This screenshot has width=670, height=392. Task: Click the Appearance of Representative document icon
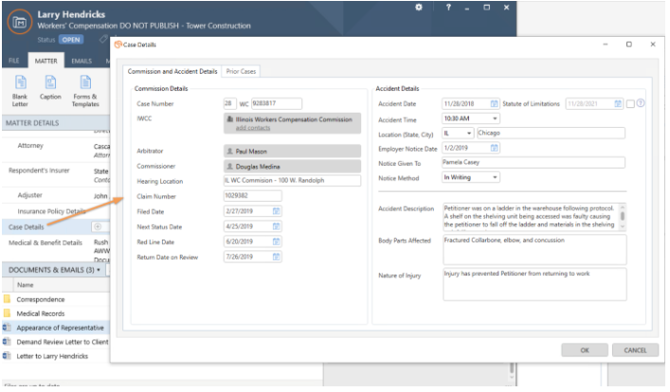click(x=7, y=328)
